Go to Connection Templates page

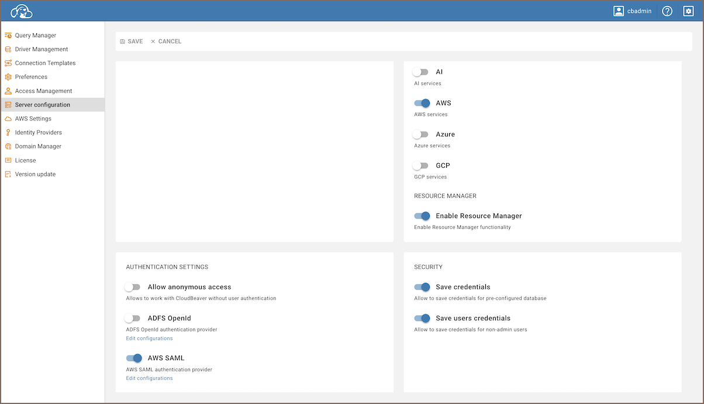45,63
